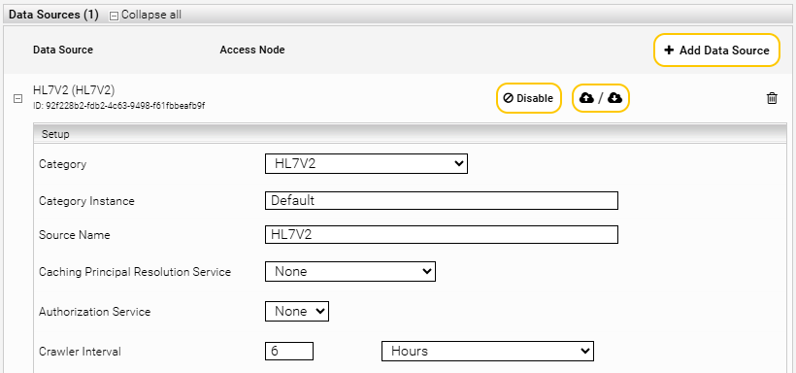Click the Source Name label
The image size is (796, 373).
click(x=74, y=235)
